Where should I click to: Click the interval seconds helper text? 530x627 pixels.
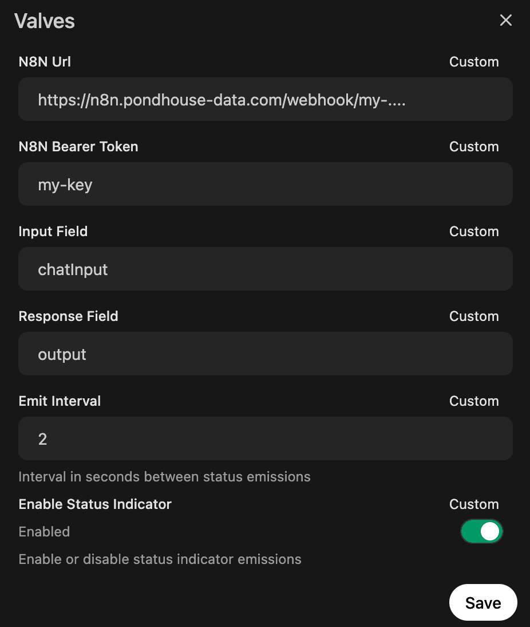pyautogui.click(x=164, y=476)
